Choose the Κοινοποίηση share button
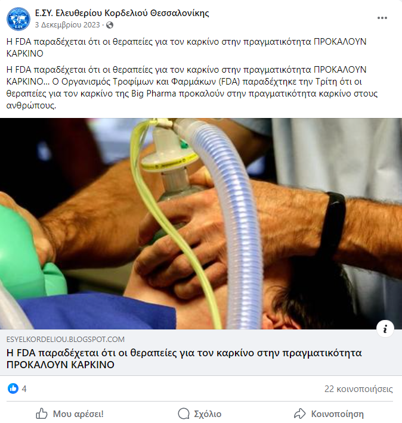 tap(329, 413)
